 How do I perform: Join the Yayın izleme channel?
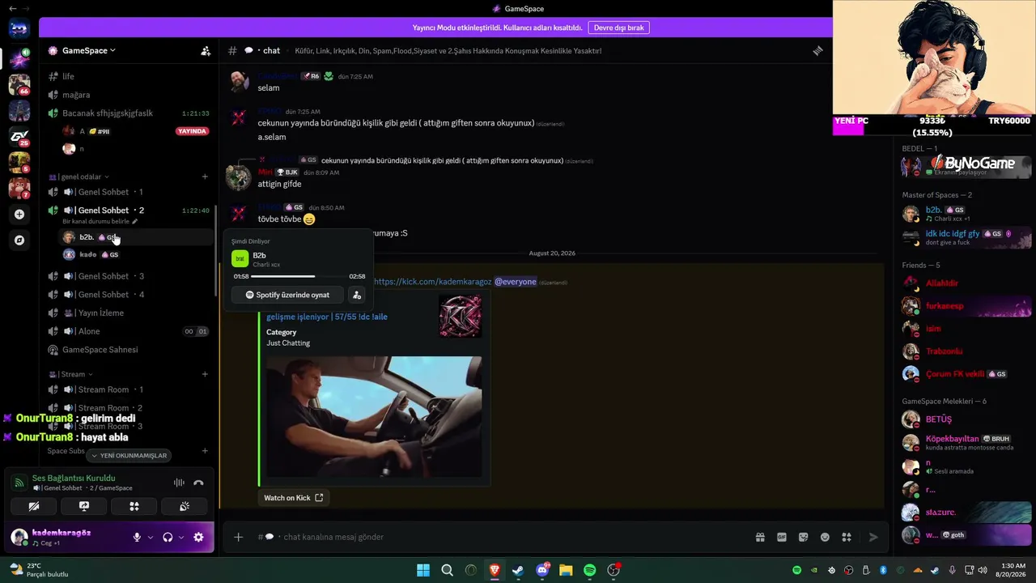click(129, 313)
